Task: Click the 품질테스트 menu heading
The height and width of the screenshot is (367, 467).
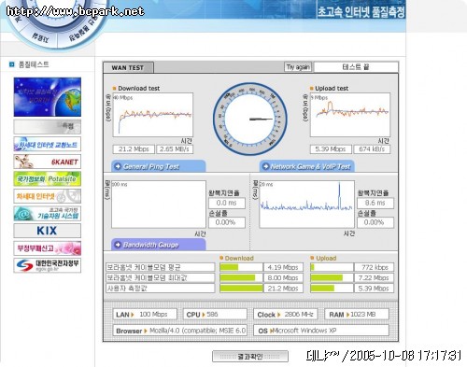Action: (34, 64)
